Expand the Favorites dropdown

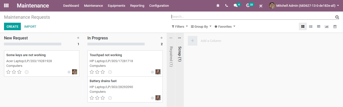pyautogui.click(x=225, y=26)
